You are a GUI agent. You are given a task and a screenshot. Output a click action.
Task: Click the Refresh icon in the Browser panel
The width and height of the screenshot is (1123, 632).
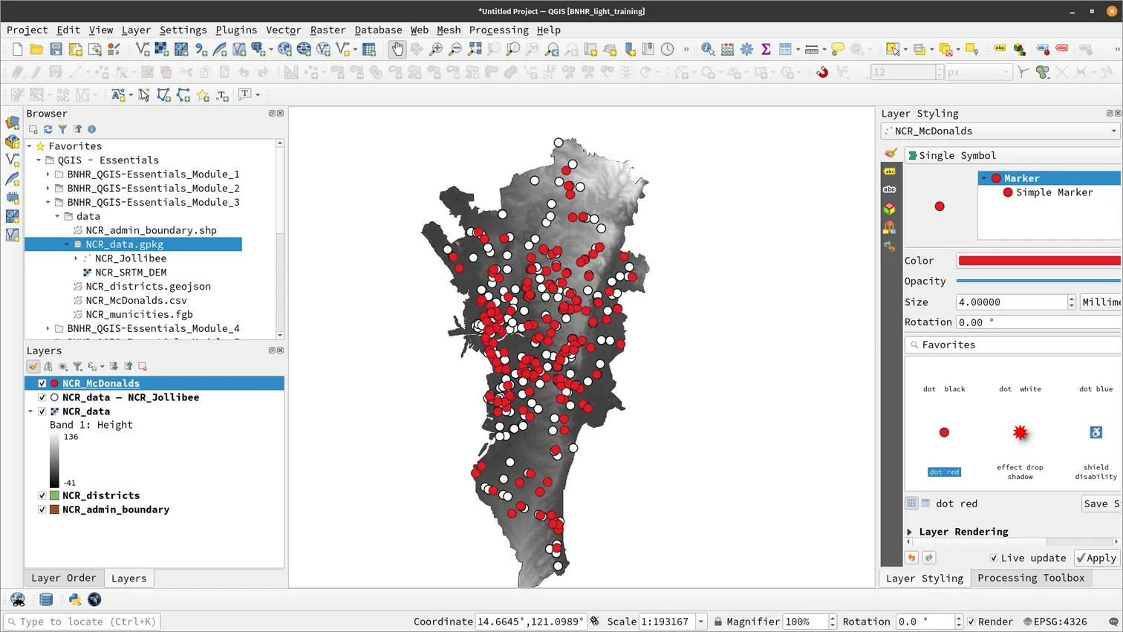click(48, 129)
